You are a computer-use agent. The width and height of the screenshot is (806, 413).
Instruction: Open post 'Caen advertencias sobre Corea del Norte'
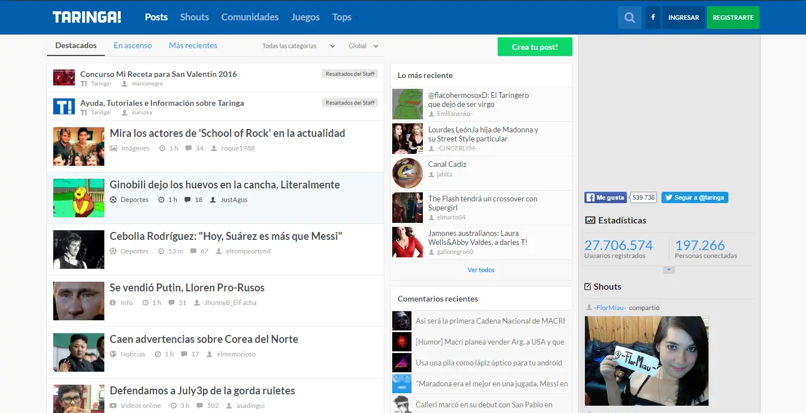click(x=204, y=339)
